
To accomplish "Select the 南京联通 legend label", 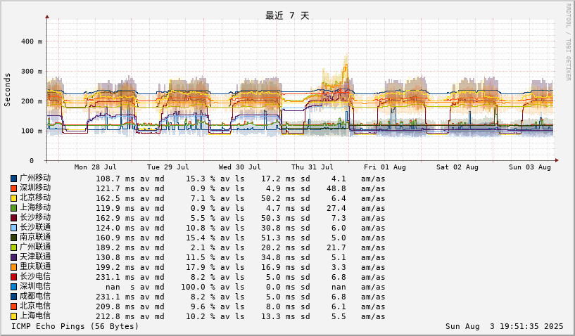I will (35, 238).
